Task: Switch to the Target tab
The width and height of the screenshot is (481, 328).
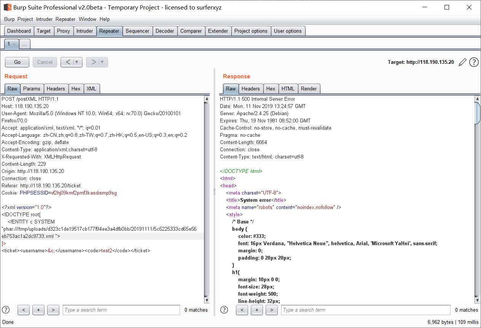Action: pos(44,31)
